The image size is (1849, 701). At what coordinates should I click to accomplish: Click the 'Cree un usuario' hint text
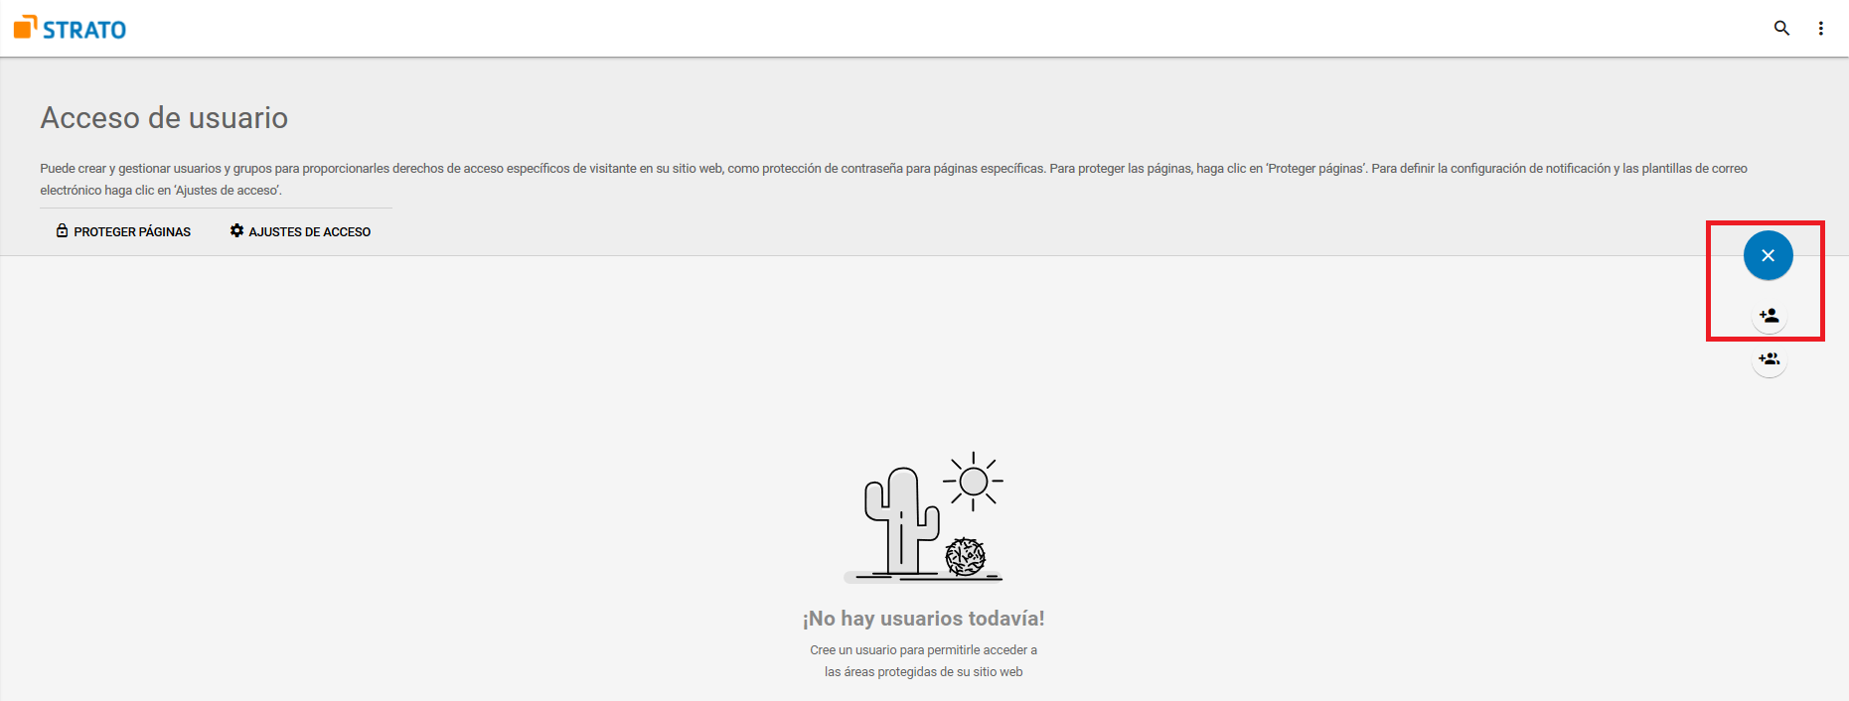[x=923, y=650]
